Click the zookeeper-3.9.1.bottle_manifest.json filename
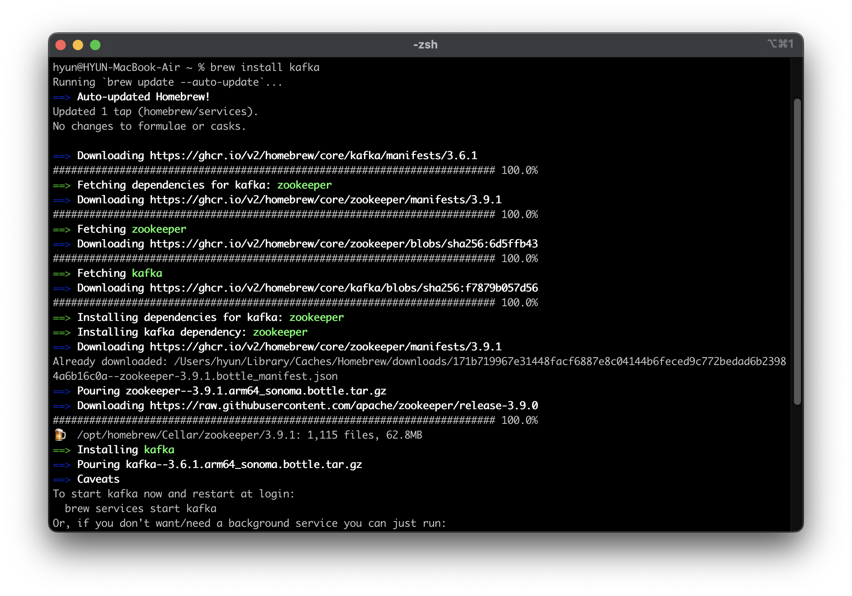The width and height of the screenshot is (852, 596). (x=229, y=376)
